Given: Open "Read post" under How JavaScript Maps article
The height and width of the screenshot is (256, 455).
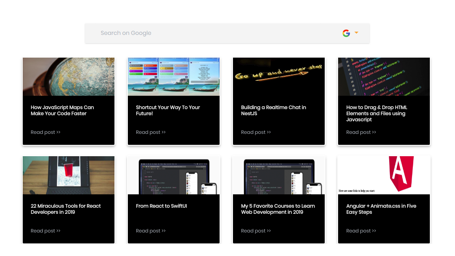Looking at the screenshot, I should point(45,132).
